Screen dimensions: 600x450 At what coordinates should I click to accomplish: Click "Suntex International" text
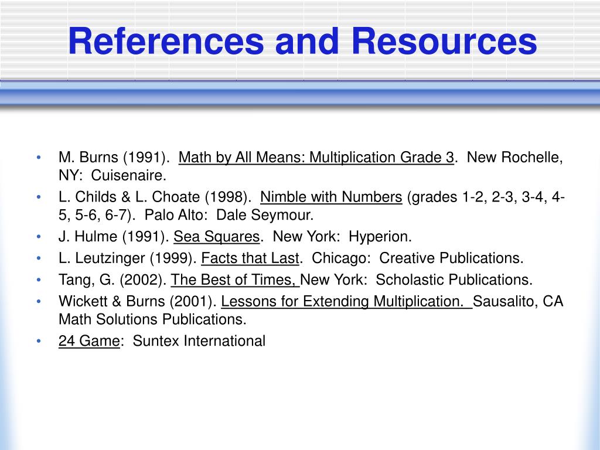coord(199,341)
